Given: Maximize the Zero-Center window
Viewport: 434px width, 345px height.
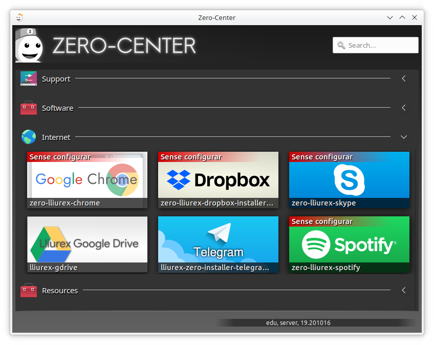Looking at the screenshot, I should click(402, 17).
